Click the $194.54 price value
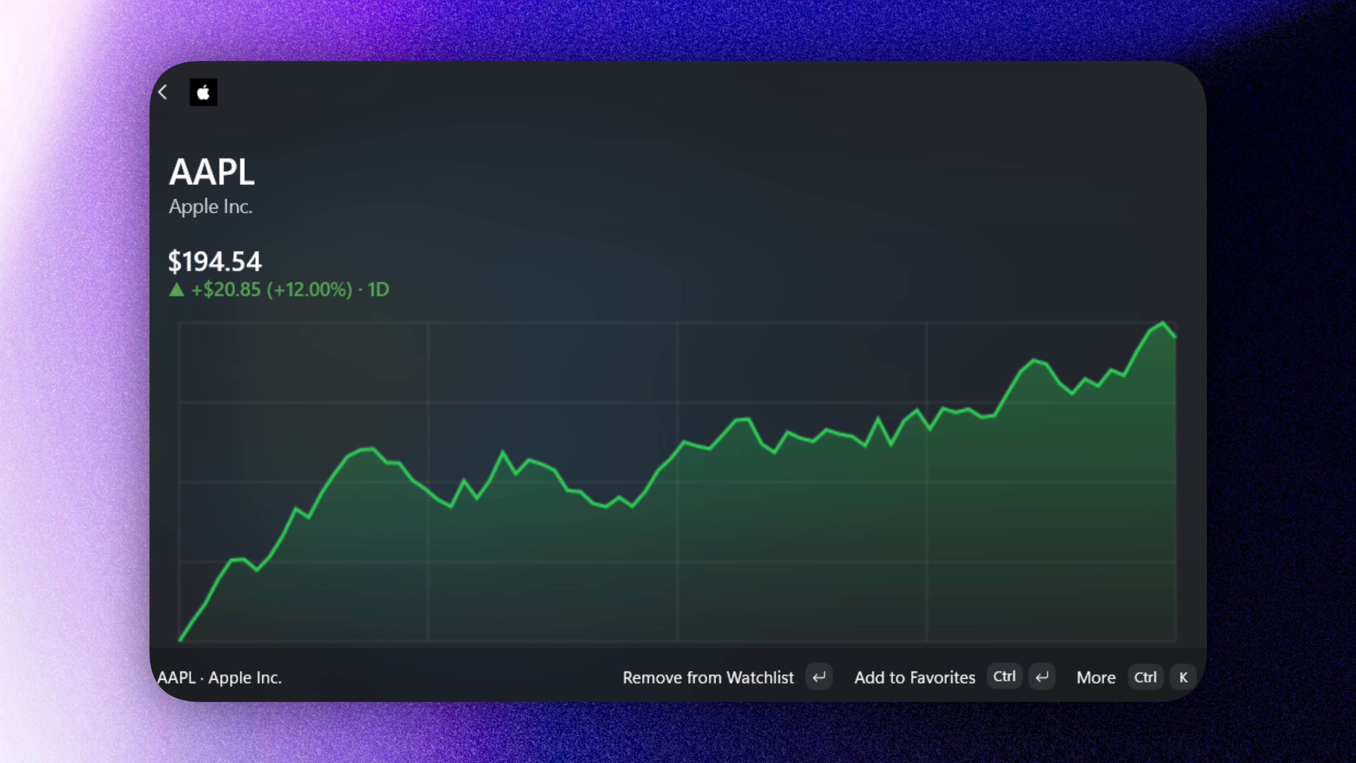 tap(215, 262)
